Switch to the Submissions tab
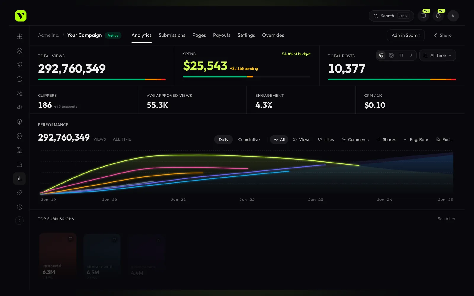474x296 pixels. click(x=172, y=35)
